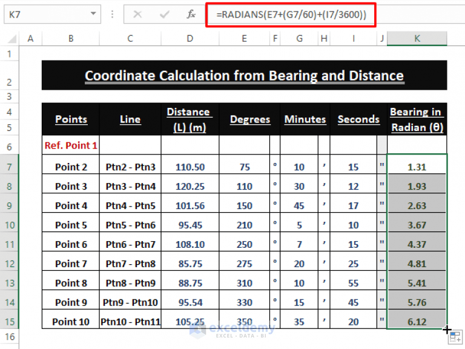Open the Auto Fill Options icon below the table
Image resolution: width=465 pixels, height=349 pixels.
coord(455,337)
